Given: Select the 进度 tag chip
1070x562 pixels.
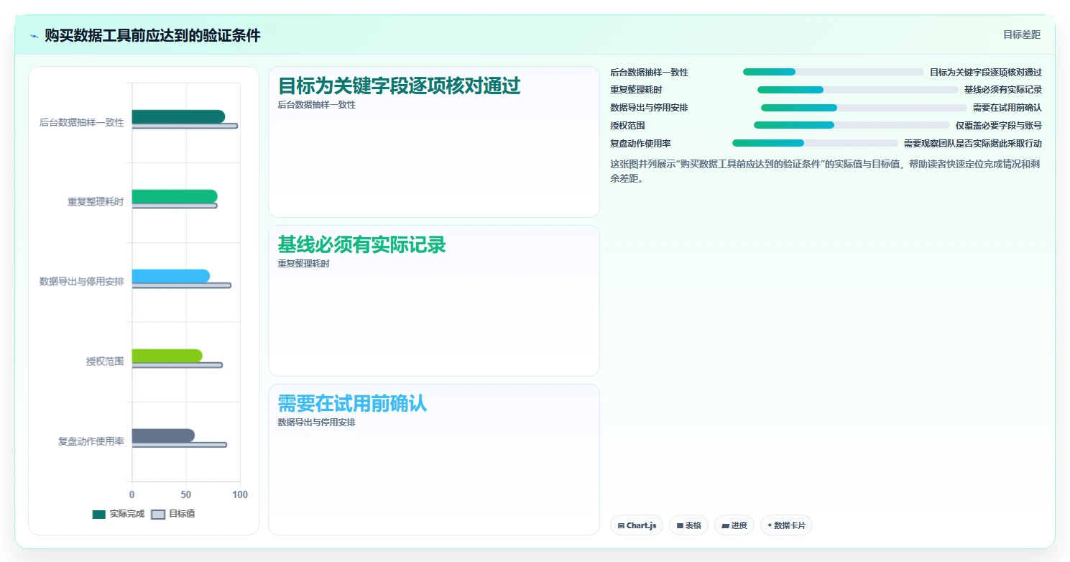Looking at the screenshot, I should tap(734, 525).
